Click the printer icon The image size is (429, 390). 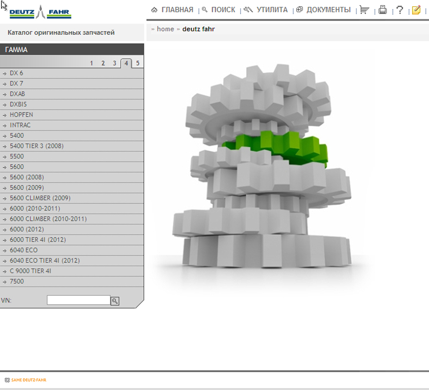point(383,10)
